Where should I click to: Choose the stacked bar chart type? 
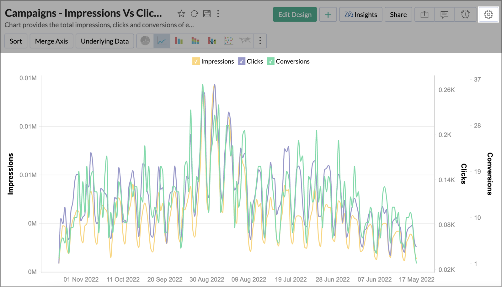click(x=195, y=41)
